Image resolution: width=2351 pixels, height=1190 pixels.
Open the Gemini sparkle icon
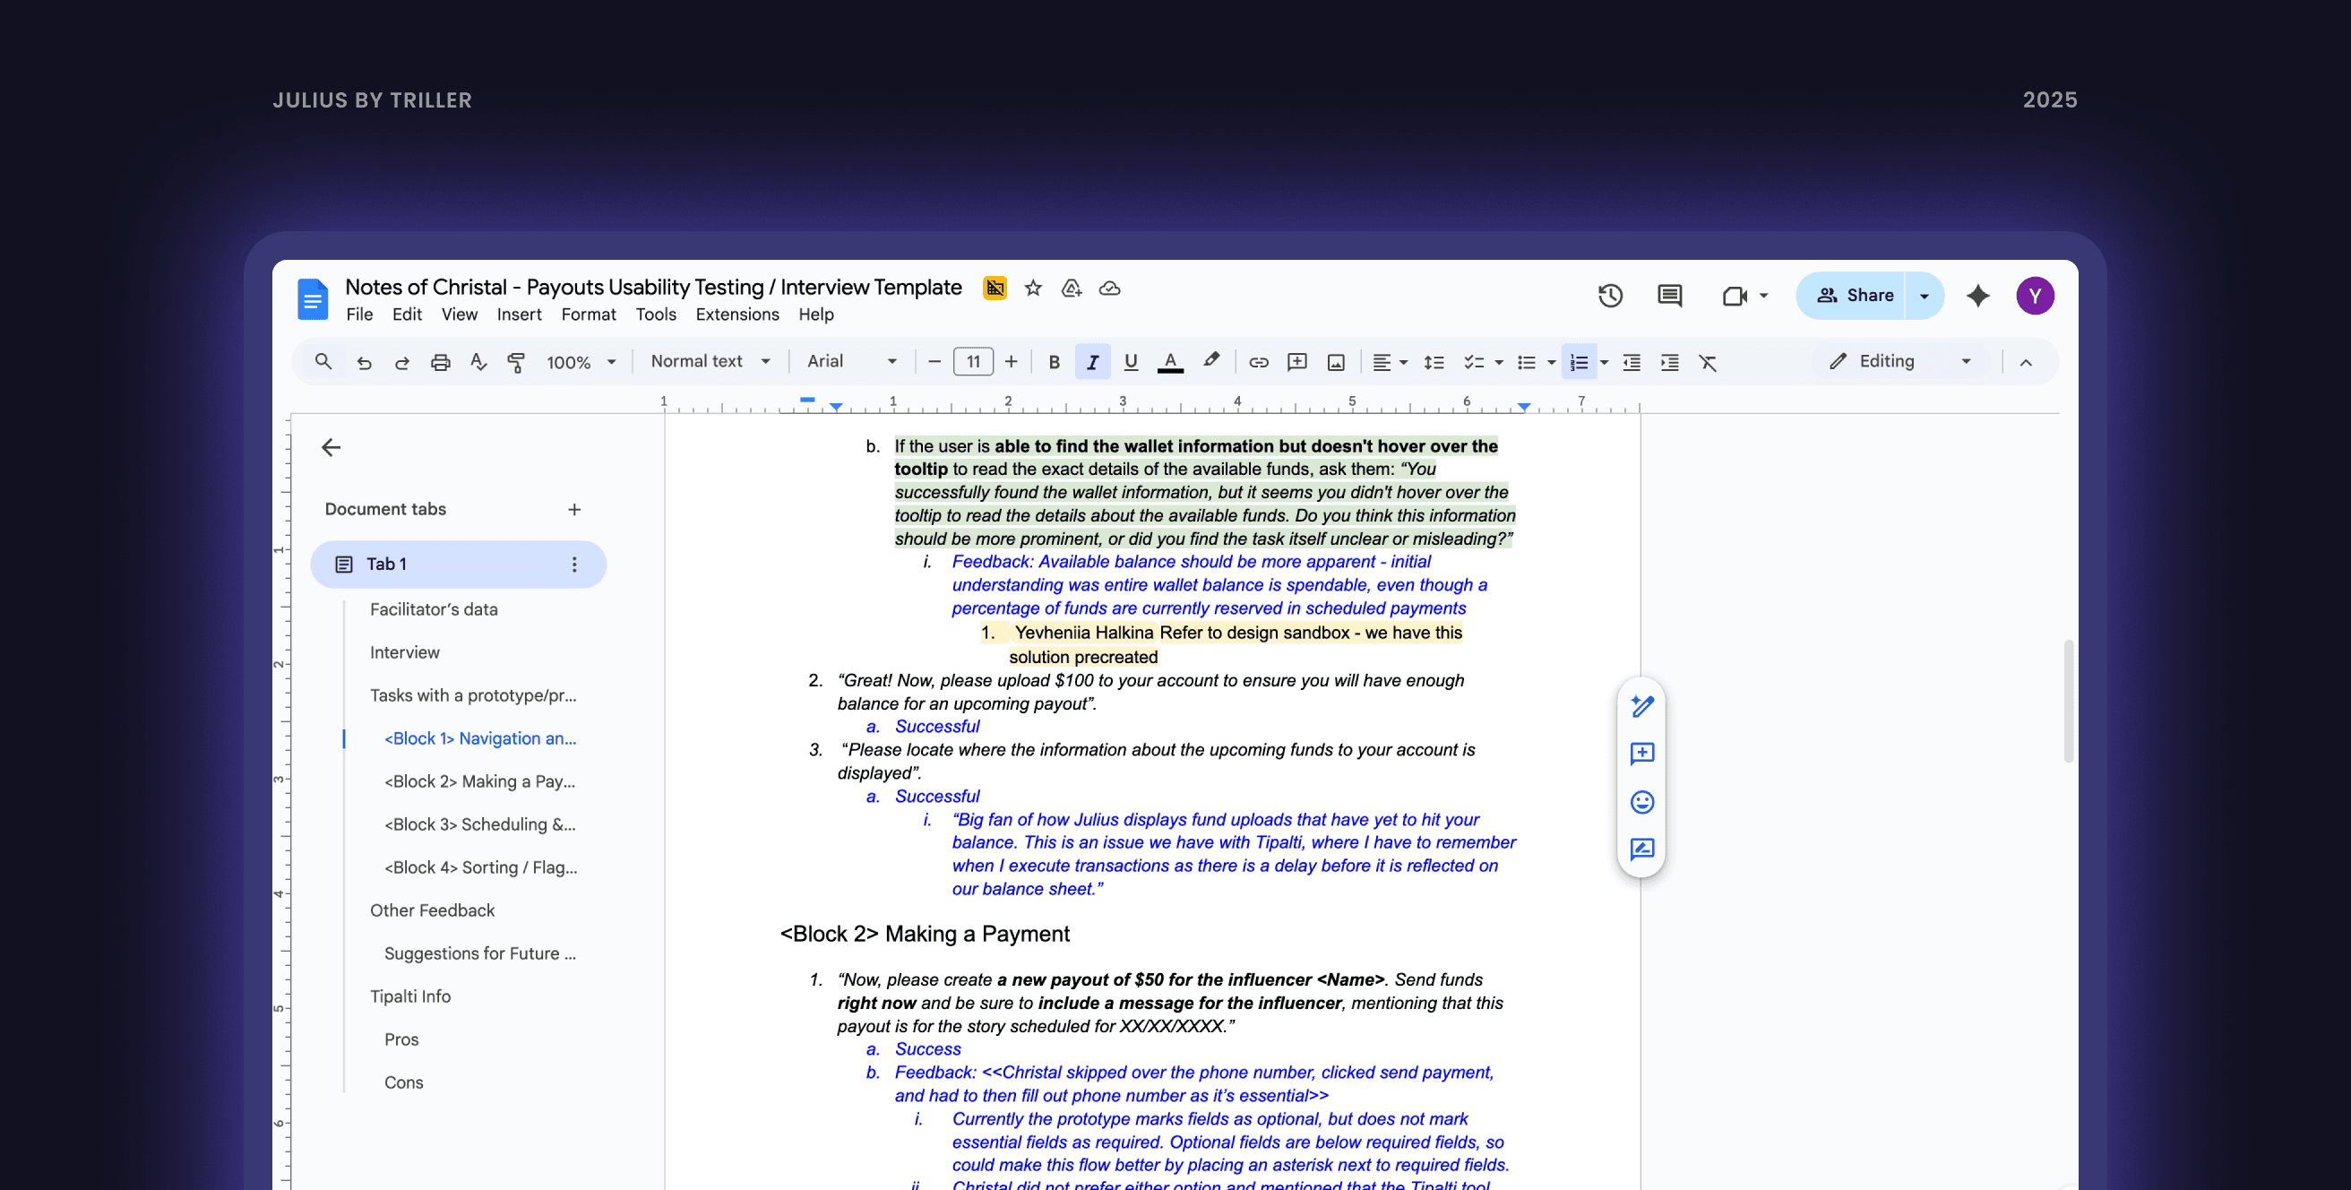pos(1977,296)
